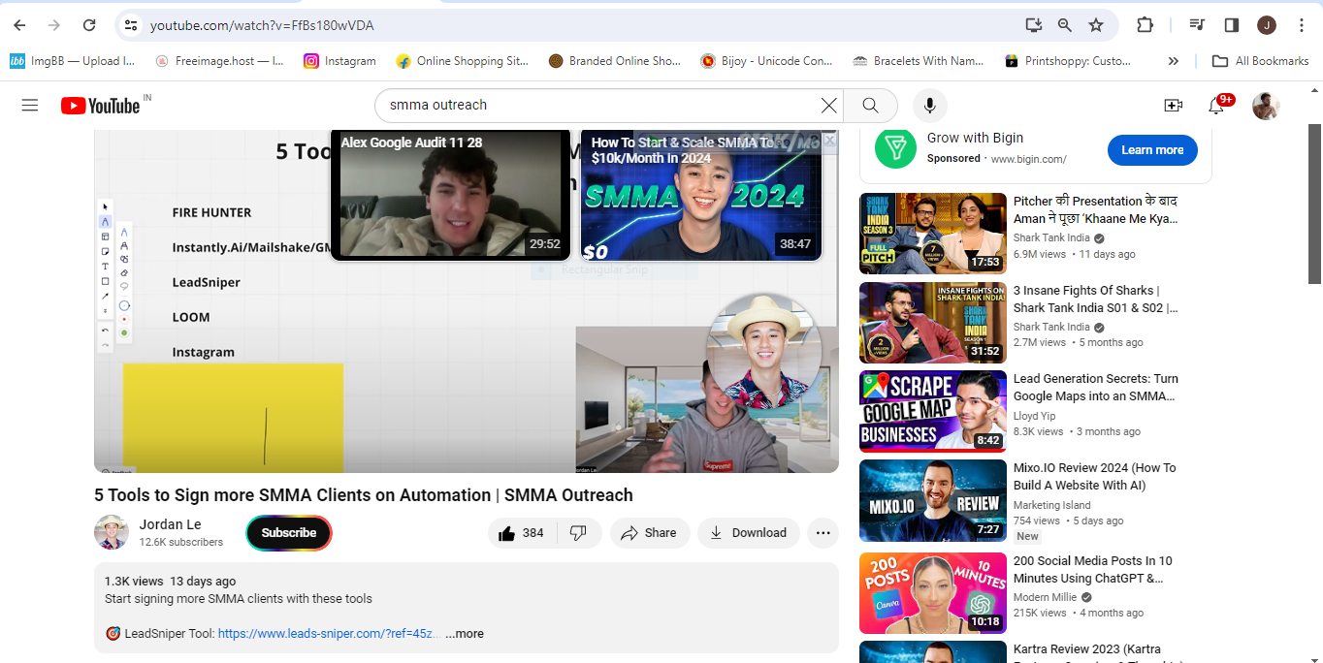Open the LeadSniper tool link
The height and width of the screenshot is (663, 1323).
coord(327,634)
